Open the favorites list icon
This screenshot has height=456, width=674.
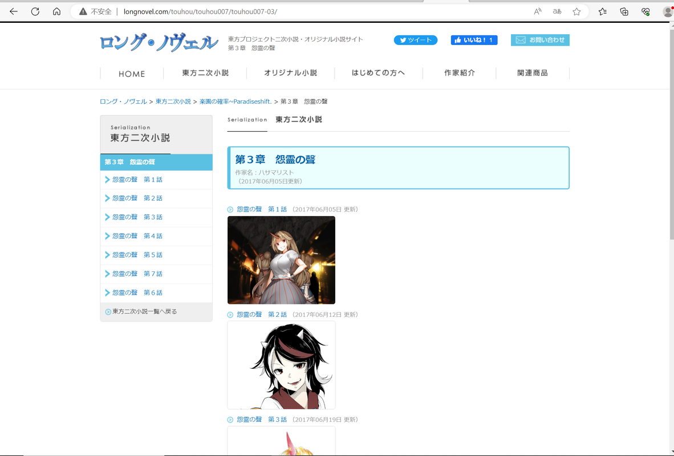[603, 11]
